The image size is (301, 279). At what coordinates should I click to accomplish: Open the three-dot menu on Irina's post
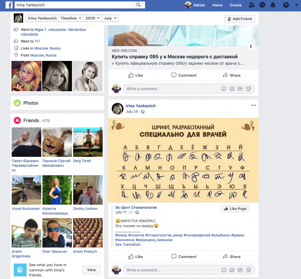(254, 105)
